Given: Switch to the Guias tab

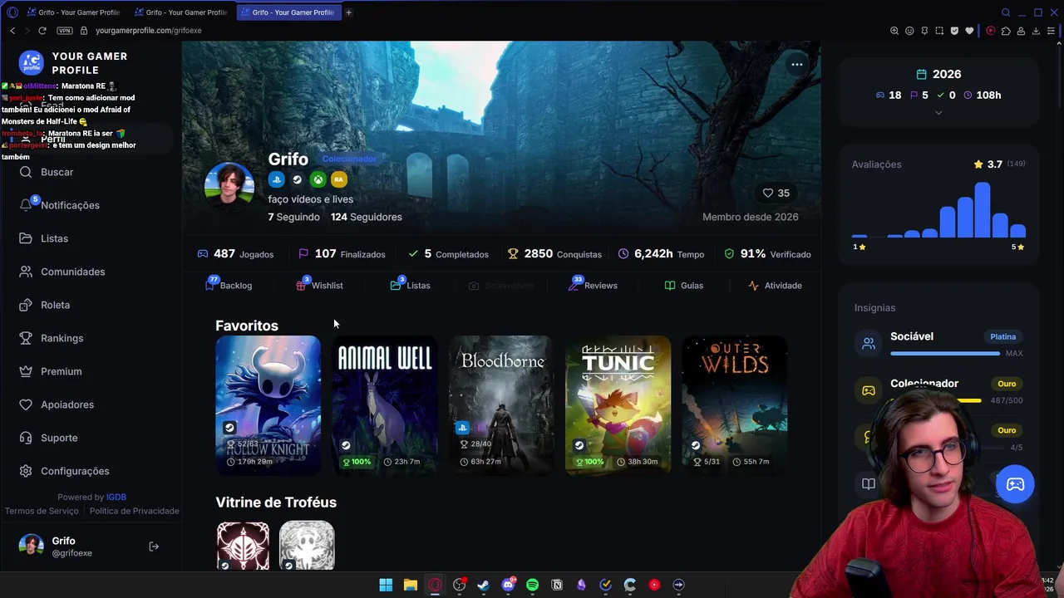Looking at the screenshot, I should coord(683,286).
